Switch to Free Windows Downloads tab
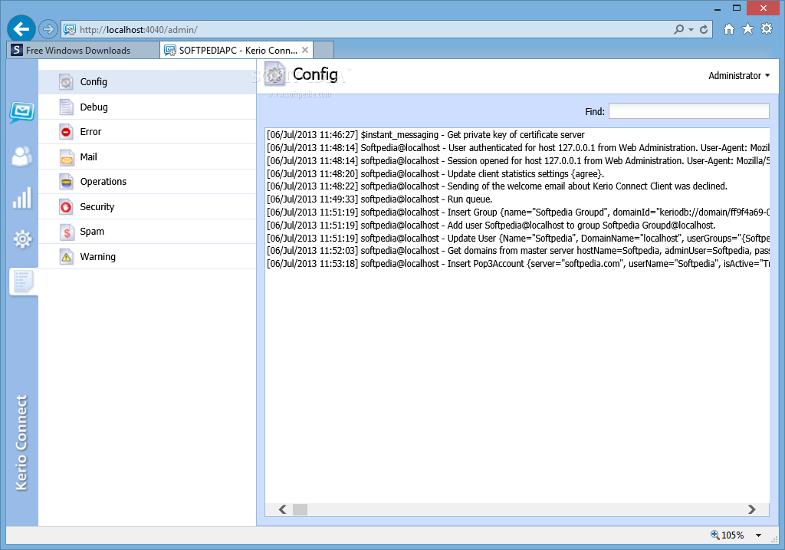The image size is (785, 550). [83, 50]
